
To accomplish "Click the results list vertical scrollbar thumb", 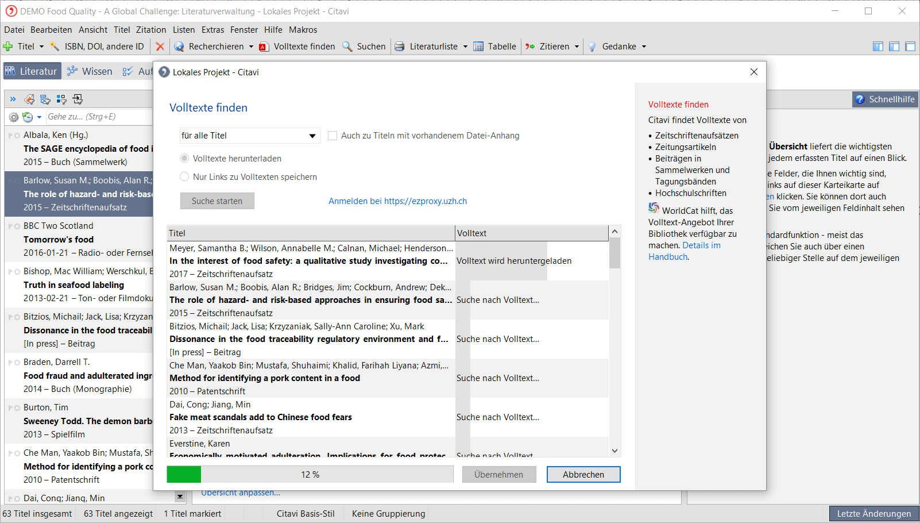I will (614, 253).
